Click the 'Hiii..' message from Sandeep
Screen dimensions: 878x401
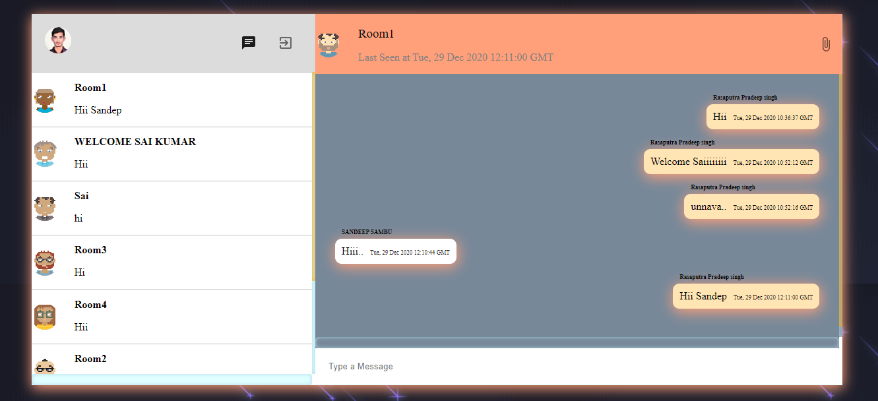pos(396,251)
